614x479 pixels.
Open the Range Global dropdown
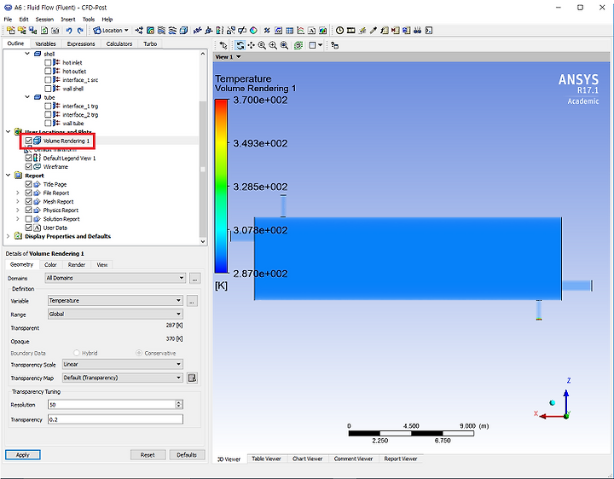pyautogui.click(x=115, y=314)
